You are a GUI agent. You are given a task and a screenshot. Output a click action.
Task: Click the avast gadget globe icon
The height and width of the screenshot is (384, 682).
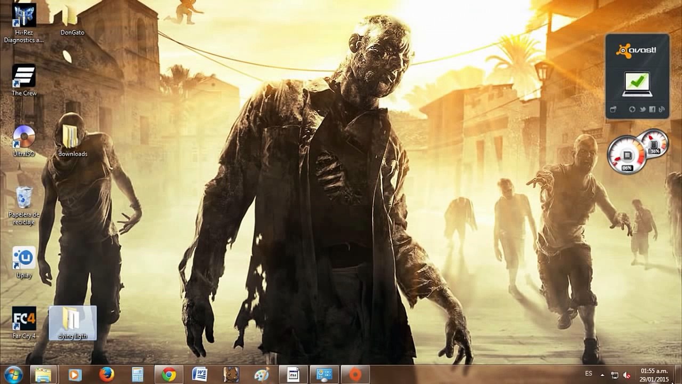632,109
